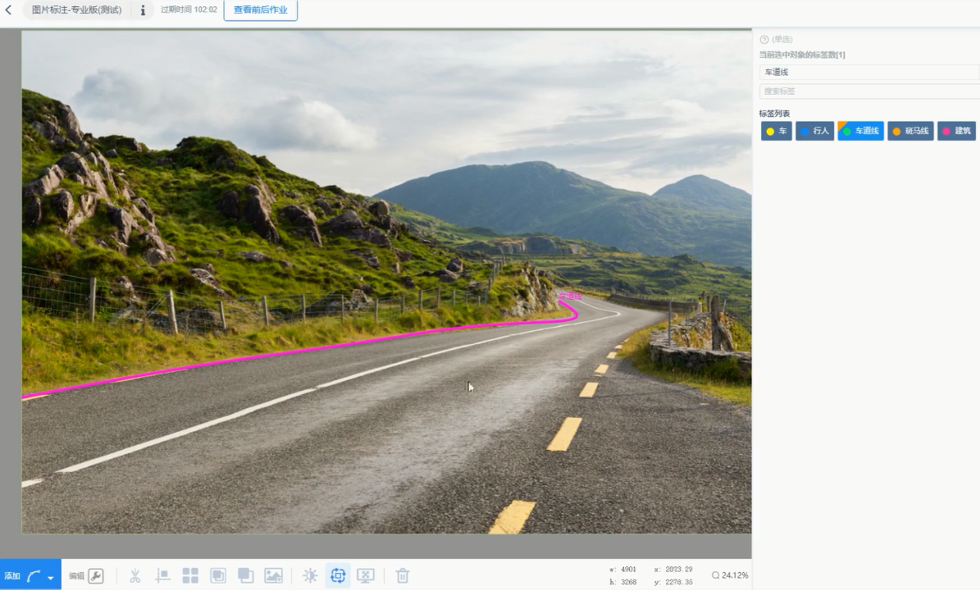This screenshot has width=980, height=590.
Task: Open the task info icon
Action: (x=143, y=10)
